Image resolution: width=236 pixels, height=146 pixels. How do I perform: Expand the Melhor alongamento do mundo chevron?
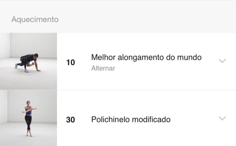click(x=222, y=61)
